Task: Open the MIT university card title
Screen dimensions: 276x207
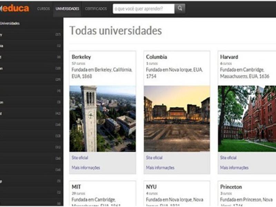Action: point(76,187)
